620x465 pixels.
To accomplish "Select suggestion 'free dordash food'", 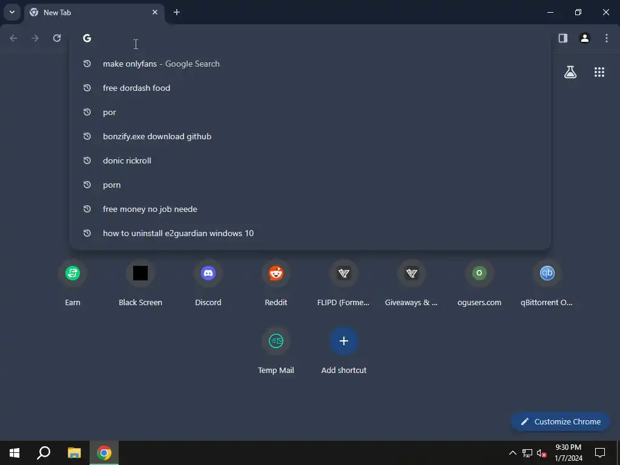I will [x=310, y=88].
